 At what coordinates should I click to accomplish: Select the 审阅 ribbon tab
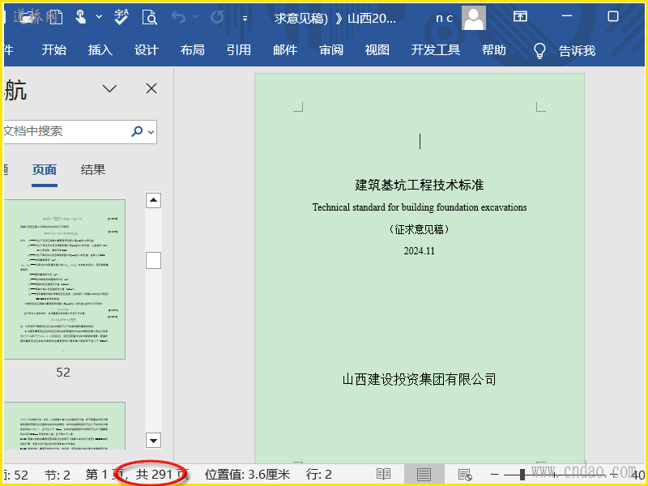(x=331, y=50)
